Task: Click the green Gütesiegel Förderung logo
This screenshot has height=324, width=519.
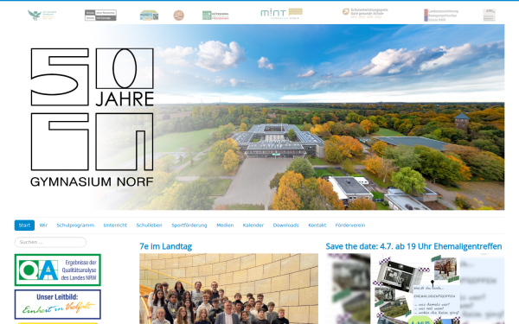Action: pos(215,16)
